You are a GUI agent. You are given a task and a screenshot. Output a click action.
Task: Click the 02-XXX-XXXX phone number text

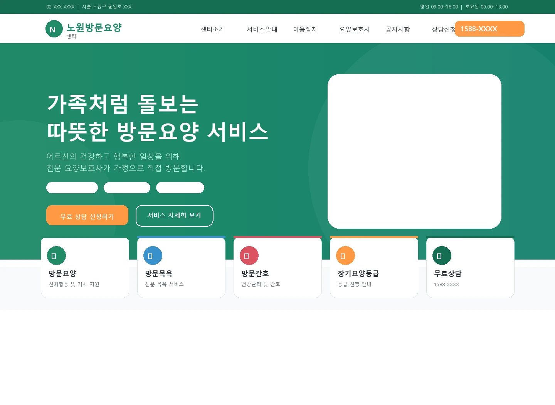coord(61,7)
